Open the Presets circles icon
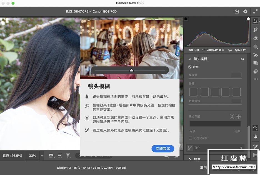Image resolution: width=260 pixels, height=175 pixels. (255, 72)
